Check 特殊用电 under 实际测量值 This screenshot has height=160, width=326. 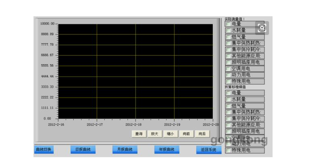pos(228,81)
